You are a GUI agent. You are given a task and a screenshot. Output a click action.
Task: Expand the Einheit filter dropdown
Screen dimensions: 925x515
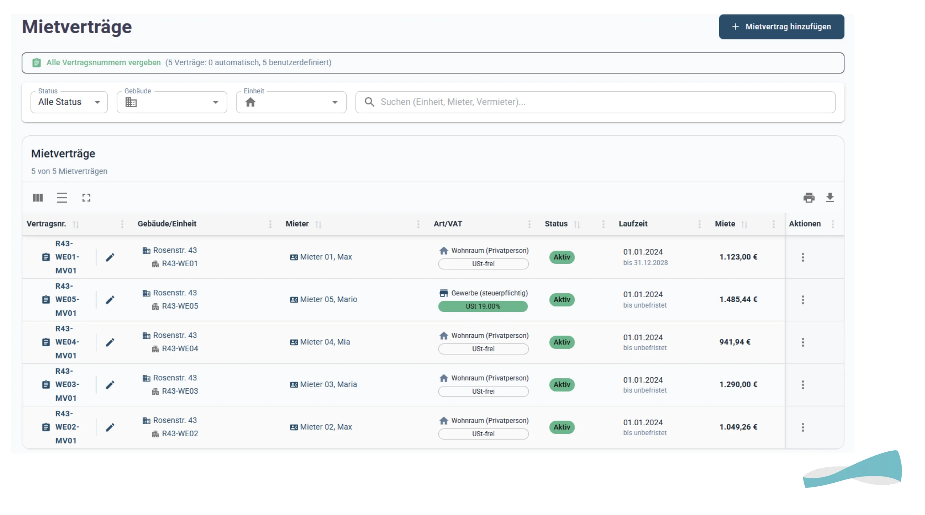(291, 102)
